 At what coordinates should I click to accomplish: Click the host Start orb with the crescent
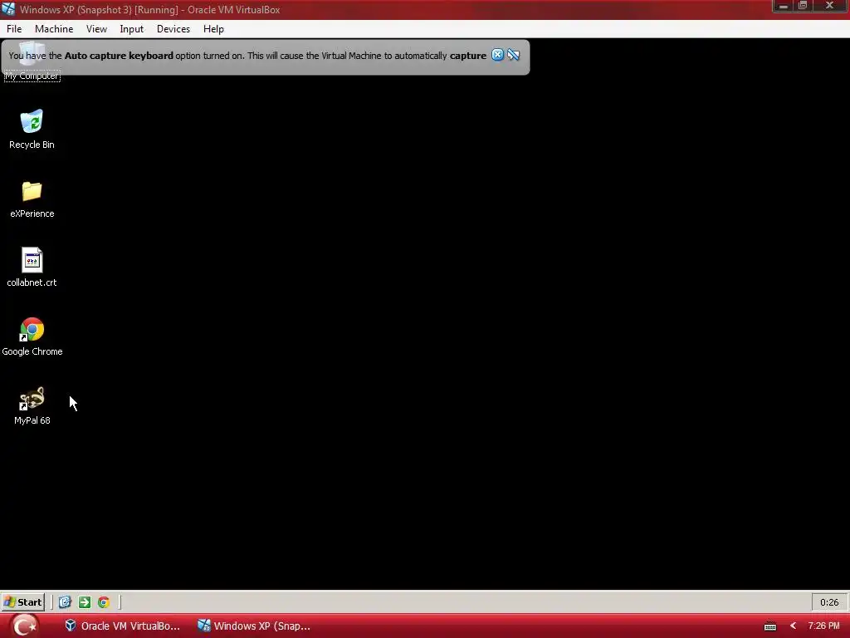click(25, 626)
